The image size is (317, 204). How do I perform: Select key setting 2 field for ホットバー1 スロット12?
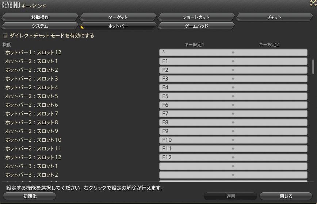click(270, 52)
